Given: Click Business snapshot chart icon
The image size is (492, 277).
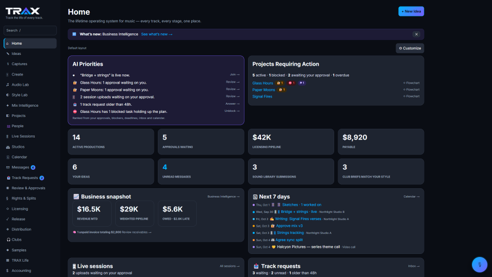Looking at the screenshot, I should (76, 196).
